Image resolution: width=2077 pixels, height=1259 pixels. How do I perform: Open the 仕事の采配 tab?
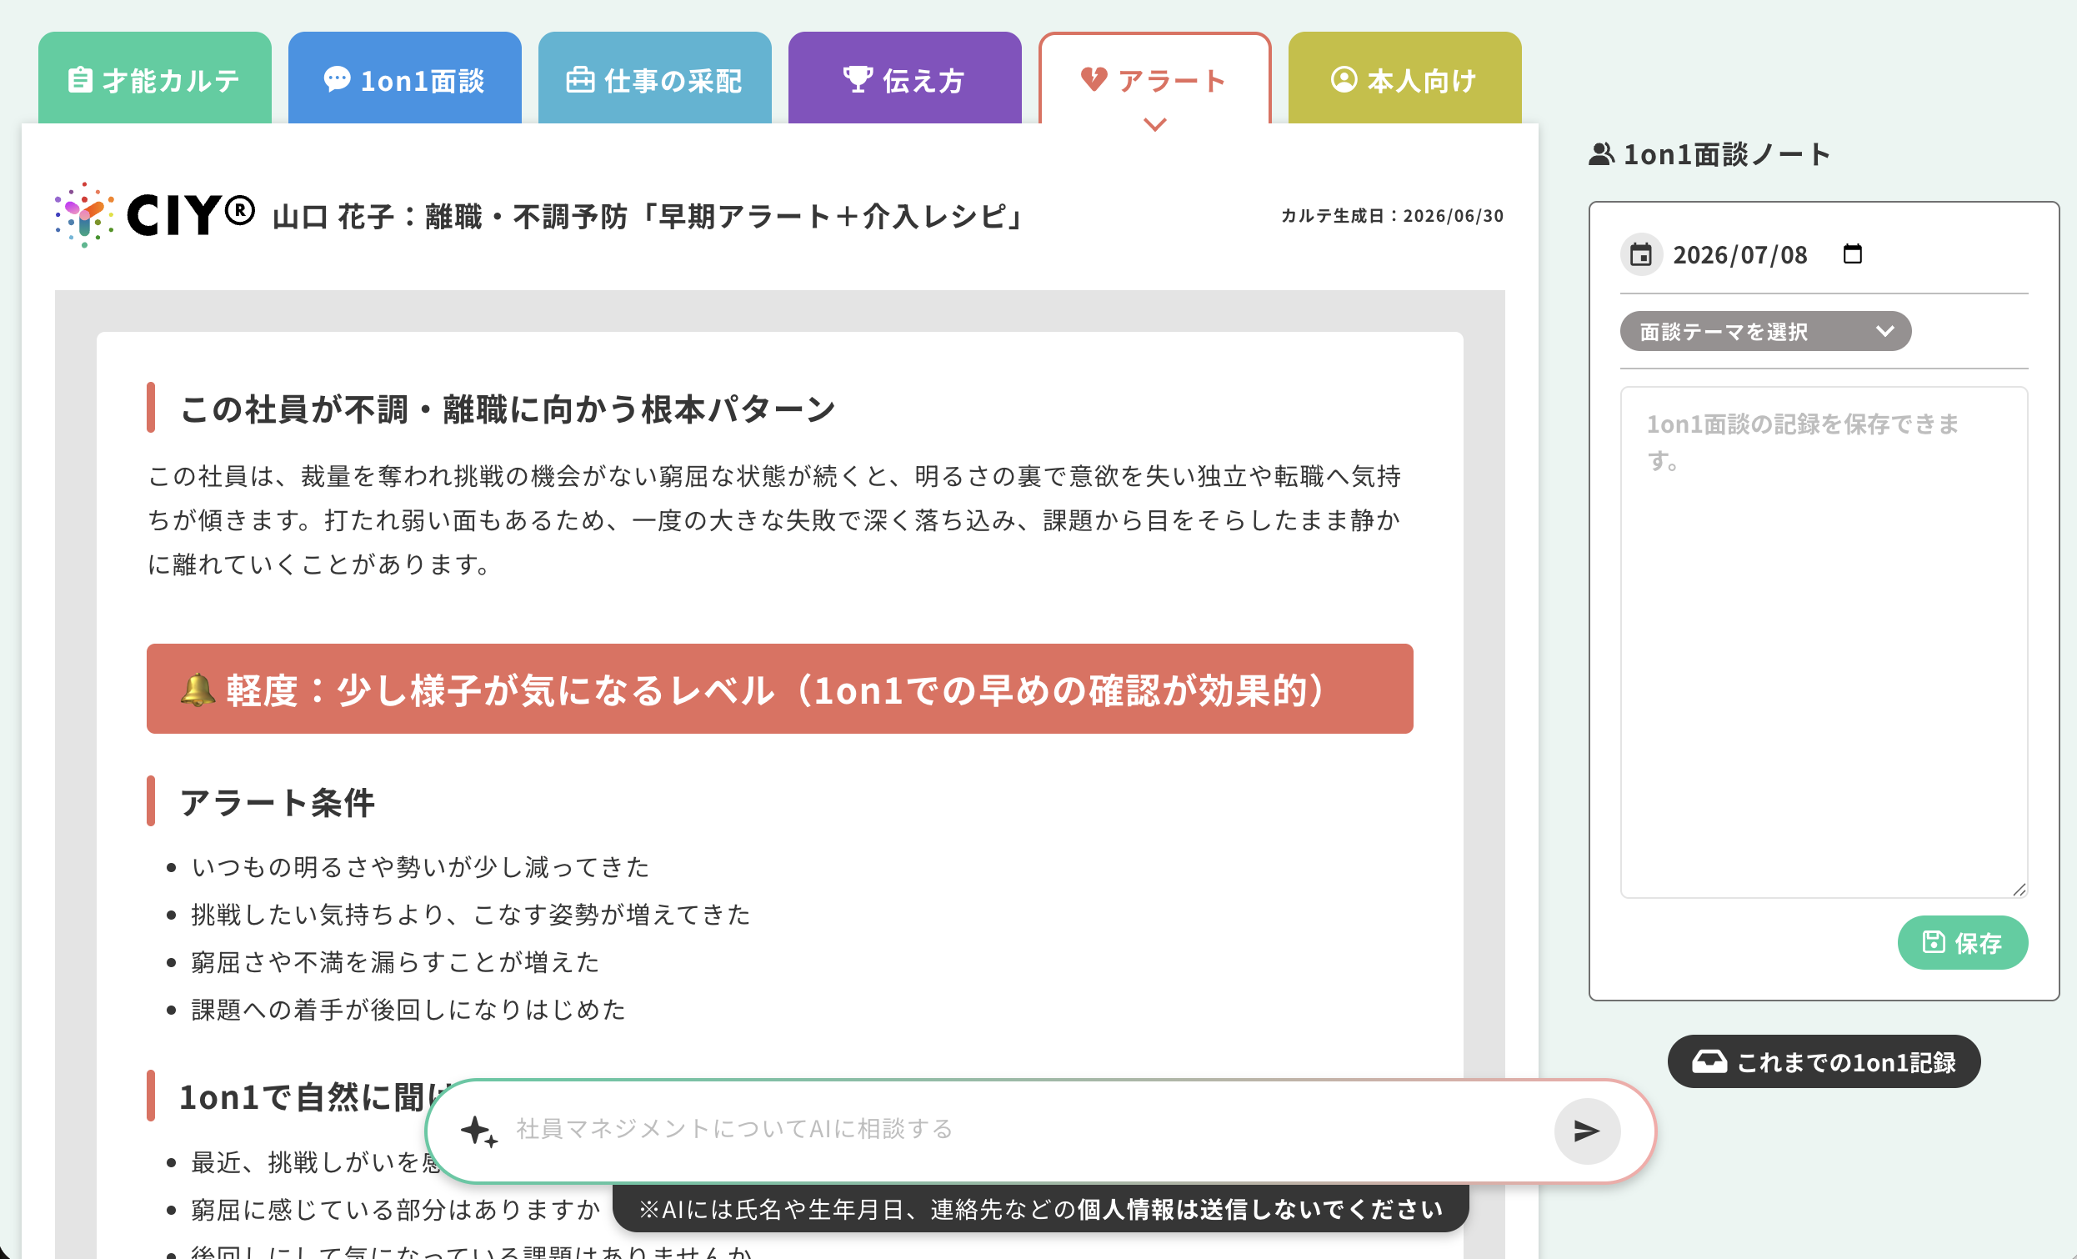coord(654,78)
